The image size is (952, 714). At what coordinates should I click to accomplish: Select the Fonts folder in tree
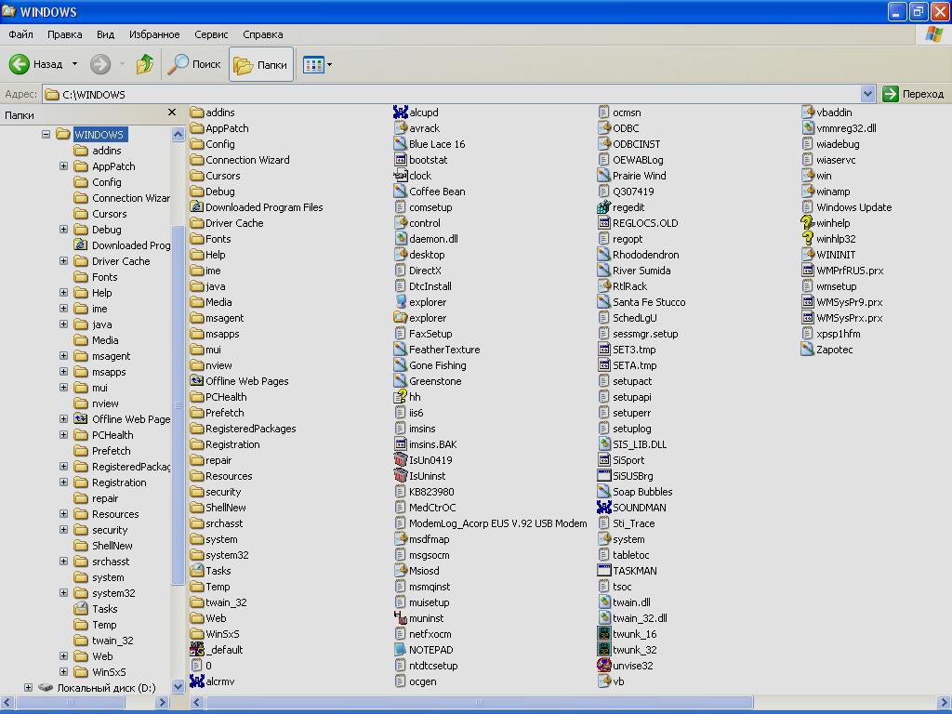coord(104,277)
